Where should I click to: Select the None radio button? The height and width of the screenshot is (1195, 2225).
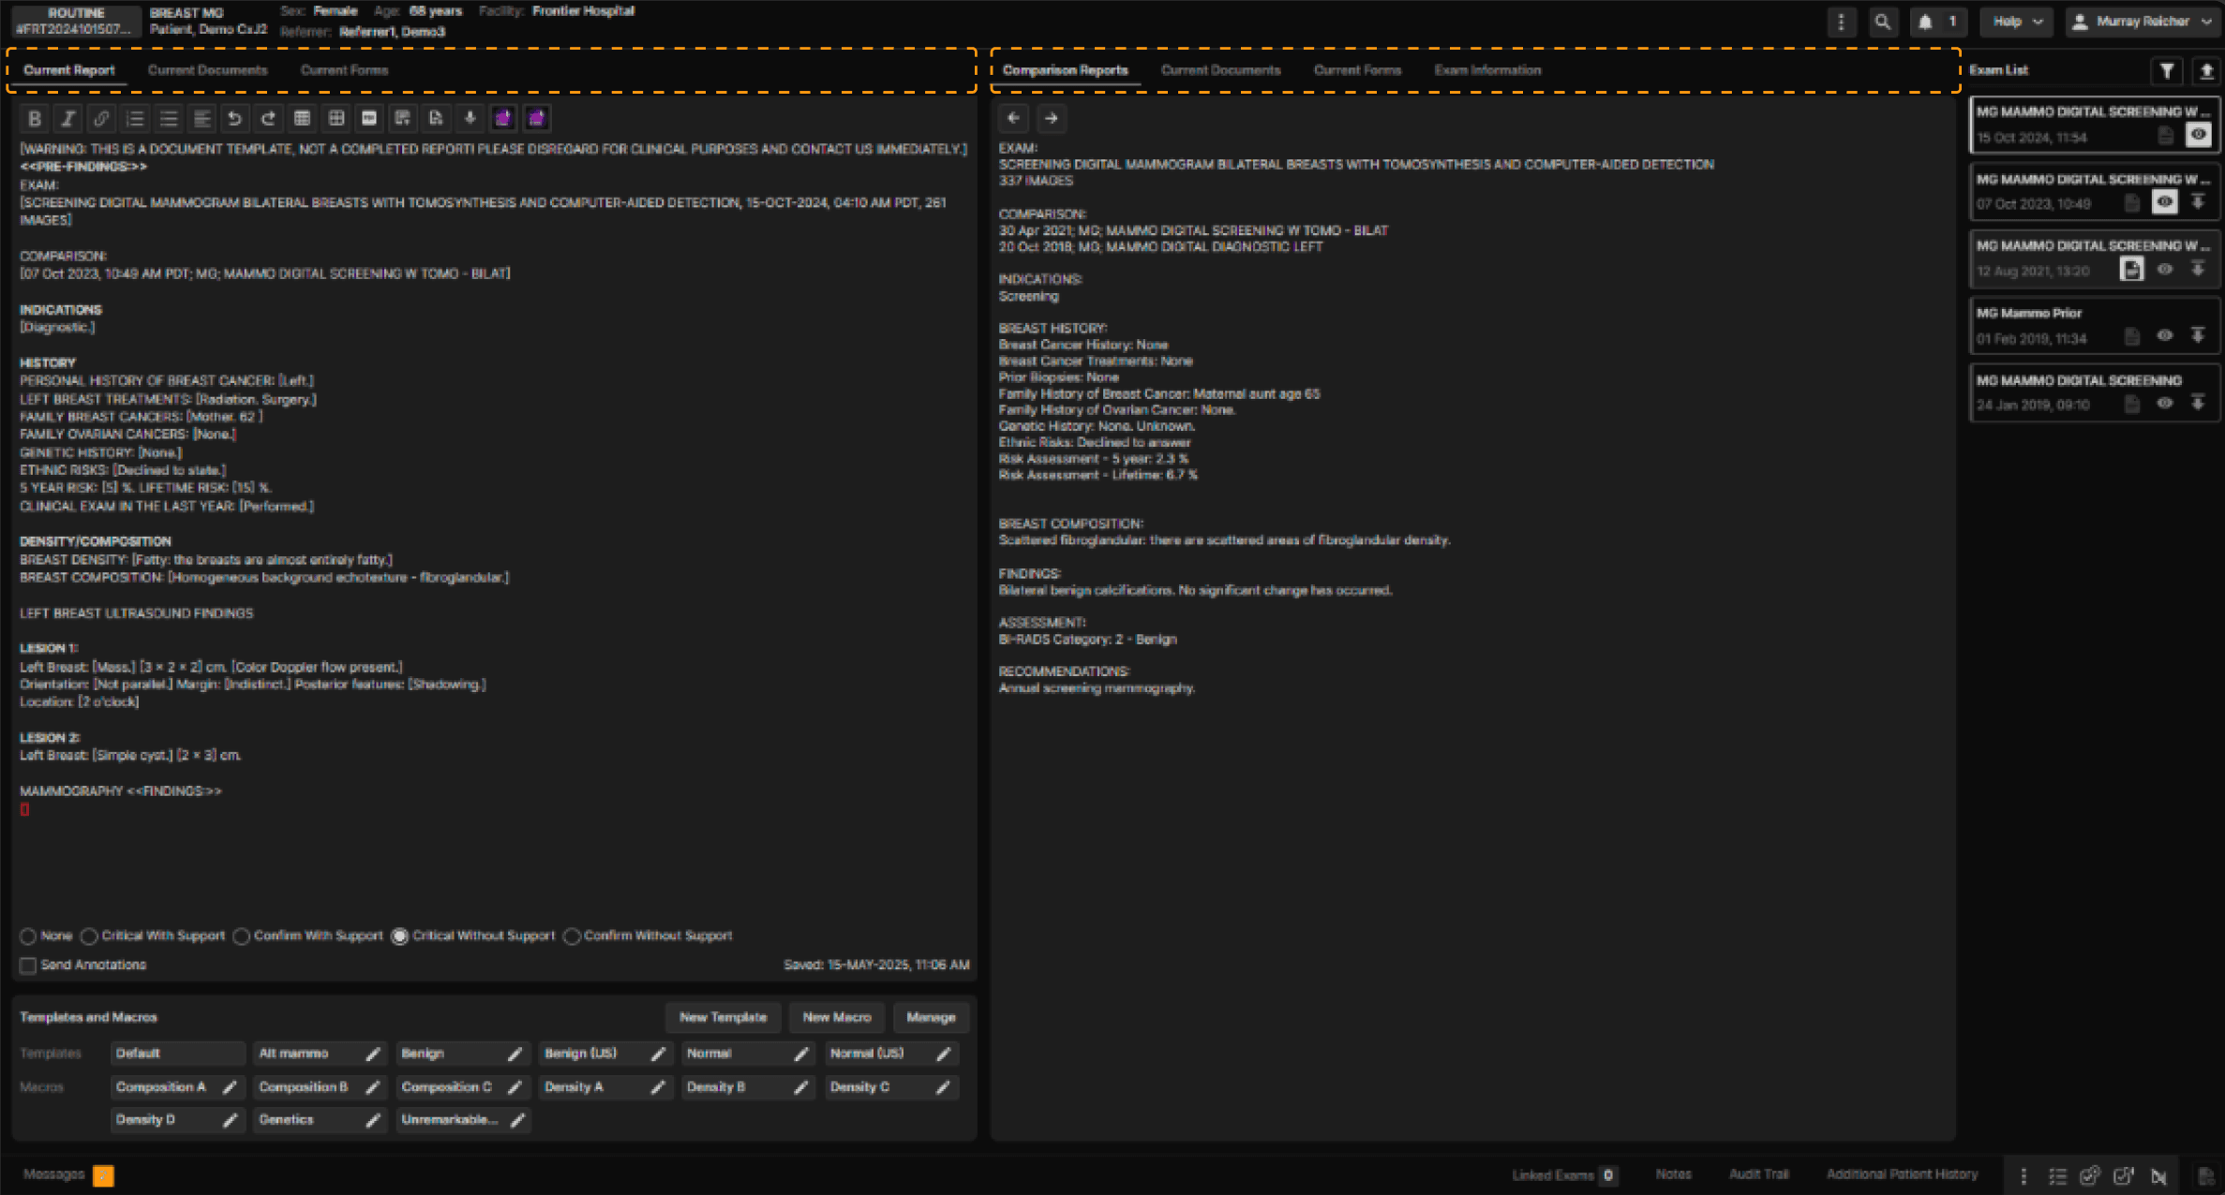coord(28,937)
